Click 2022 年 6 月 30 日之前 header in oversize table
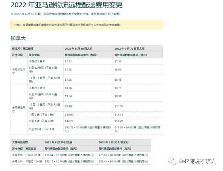Image resolution: width=223 pixels, height=171 pixels. click(x=58, y=142)
